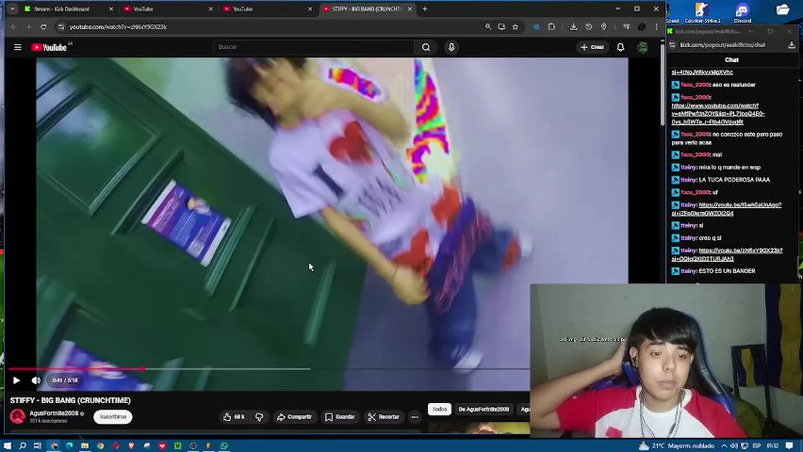Open the browser extensions puzzle icon
Image resolution: width=803 pixels, height=452 pixels.
pos(551,27)
